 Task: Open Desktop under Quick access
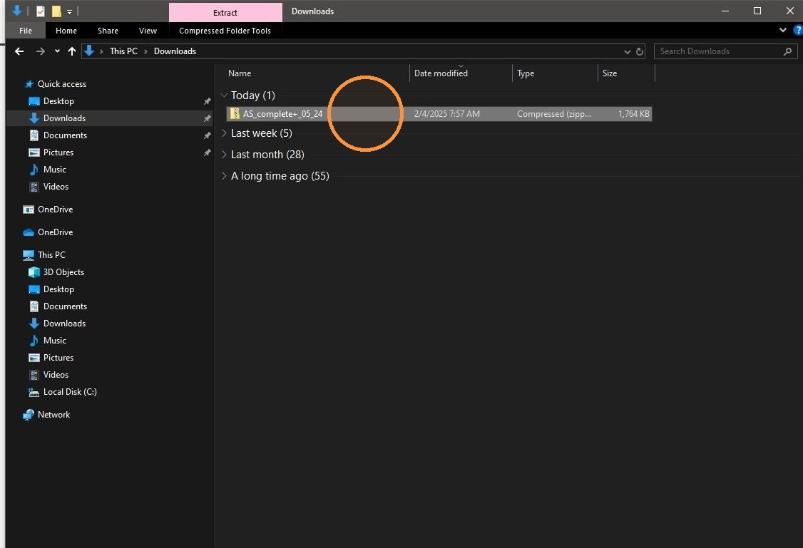pyautogui.click(x=58, y=101)
